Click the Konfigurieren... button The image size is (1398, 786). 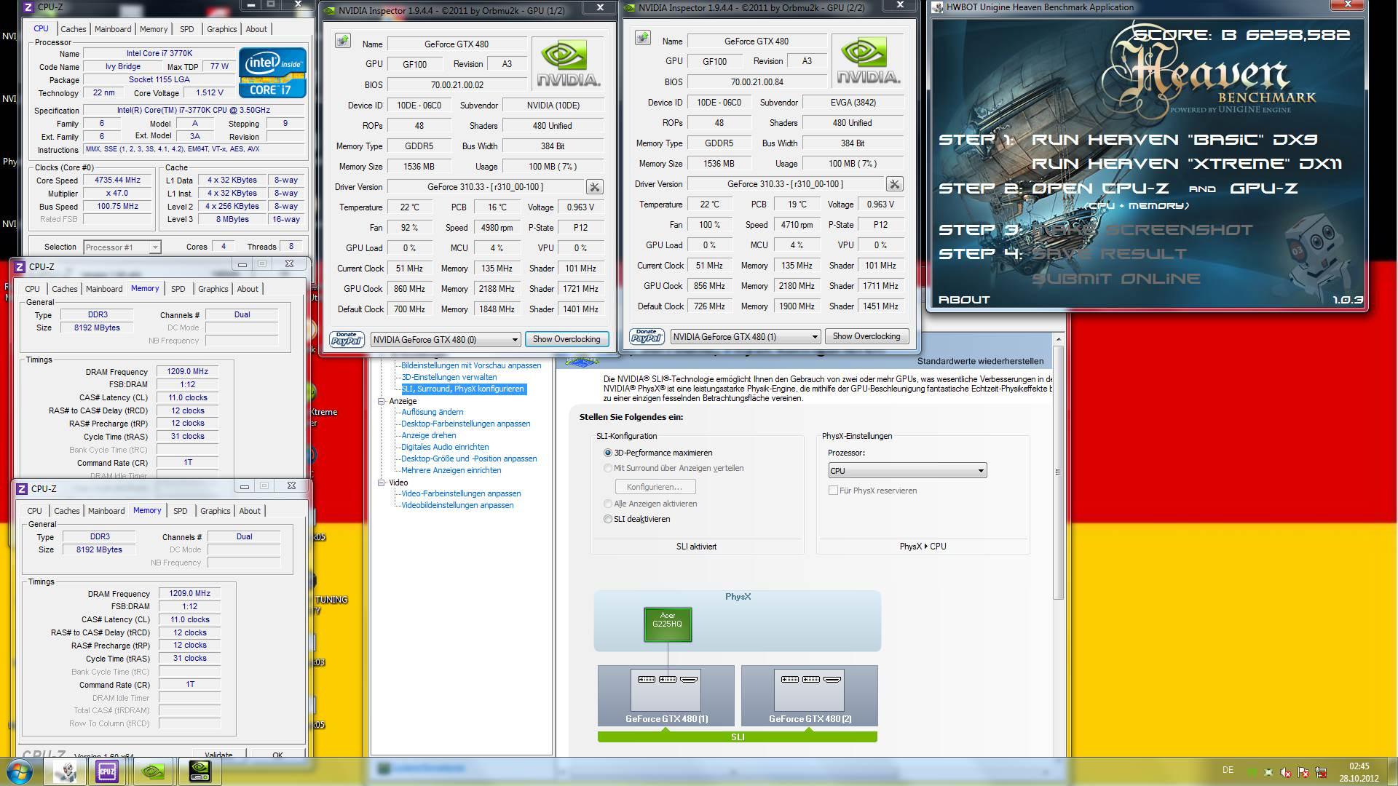pos(655,487)
